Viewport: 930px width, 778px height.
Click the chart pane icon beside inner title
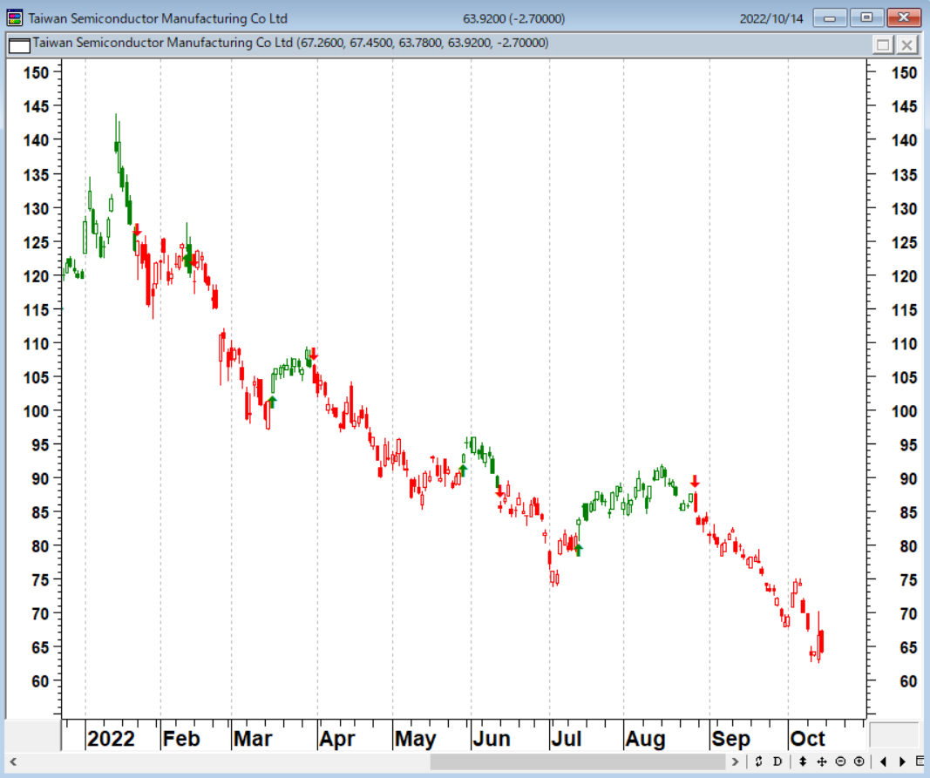pyautogui.click(x=19, y=44)
